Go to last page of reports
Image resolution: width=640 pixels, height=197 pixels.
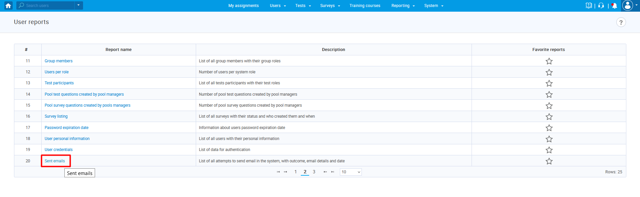pos(333,172)
